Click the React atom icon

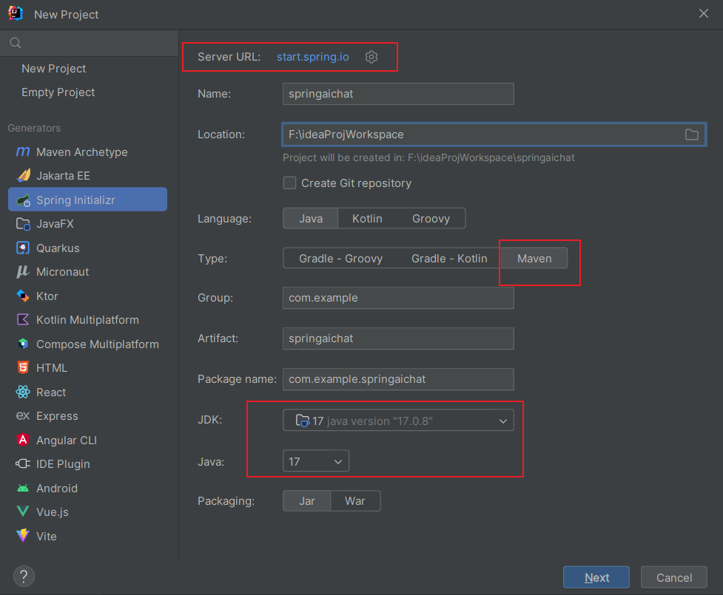point(23,392)
